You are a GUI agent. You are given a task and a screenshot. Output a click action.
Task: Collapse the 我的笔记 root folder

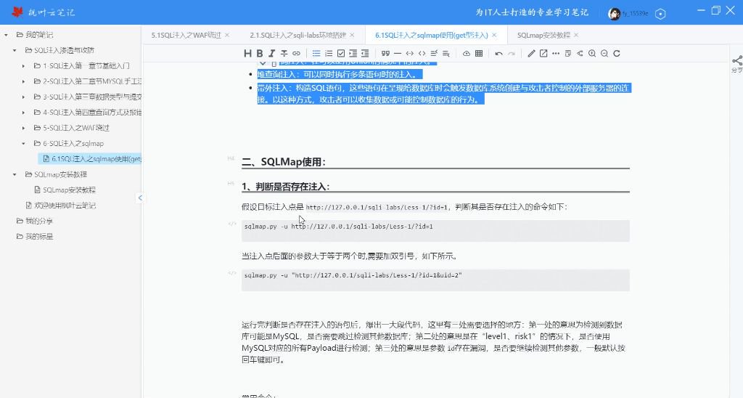point(6,35)
